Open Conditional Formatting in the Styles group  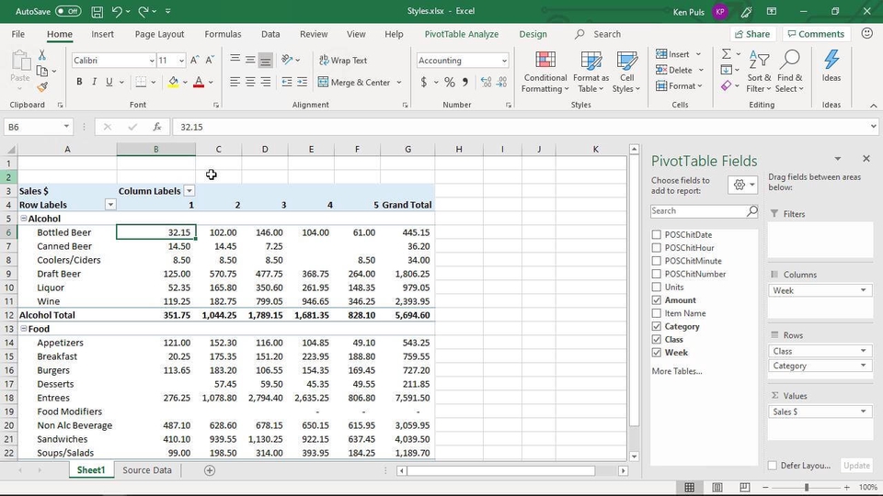[545, 72]
